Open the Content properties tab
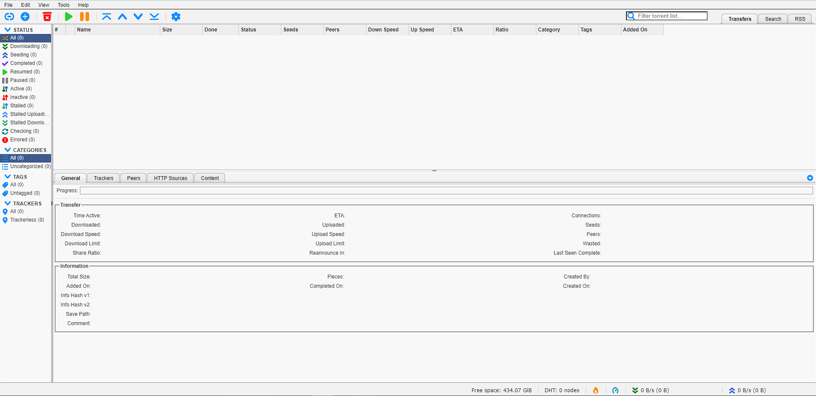Screen dimensions: 816x396 [210, 178]
